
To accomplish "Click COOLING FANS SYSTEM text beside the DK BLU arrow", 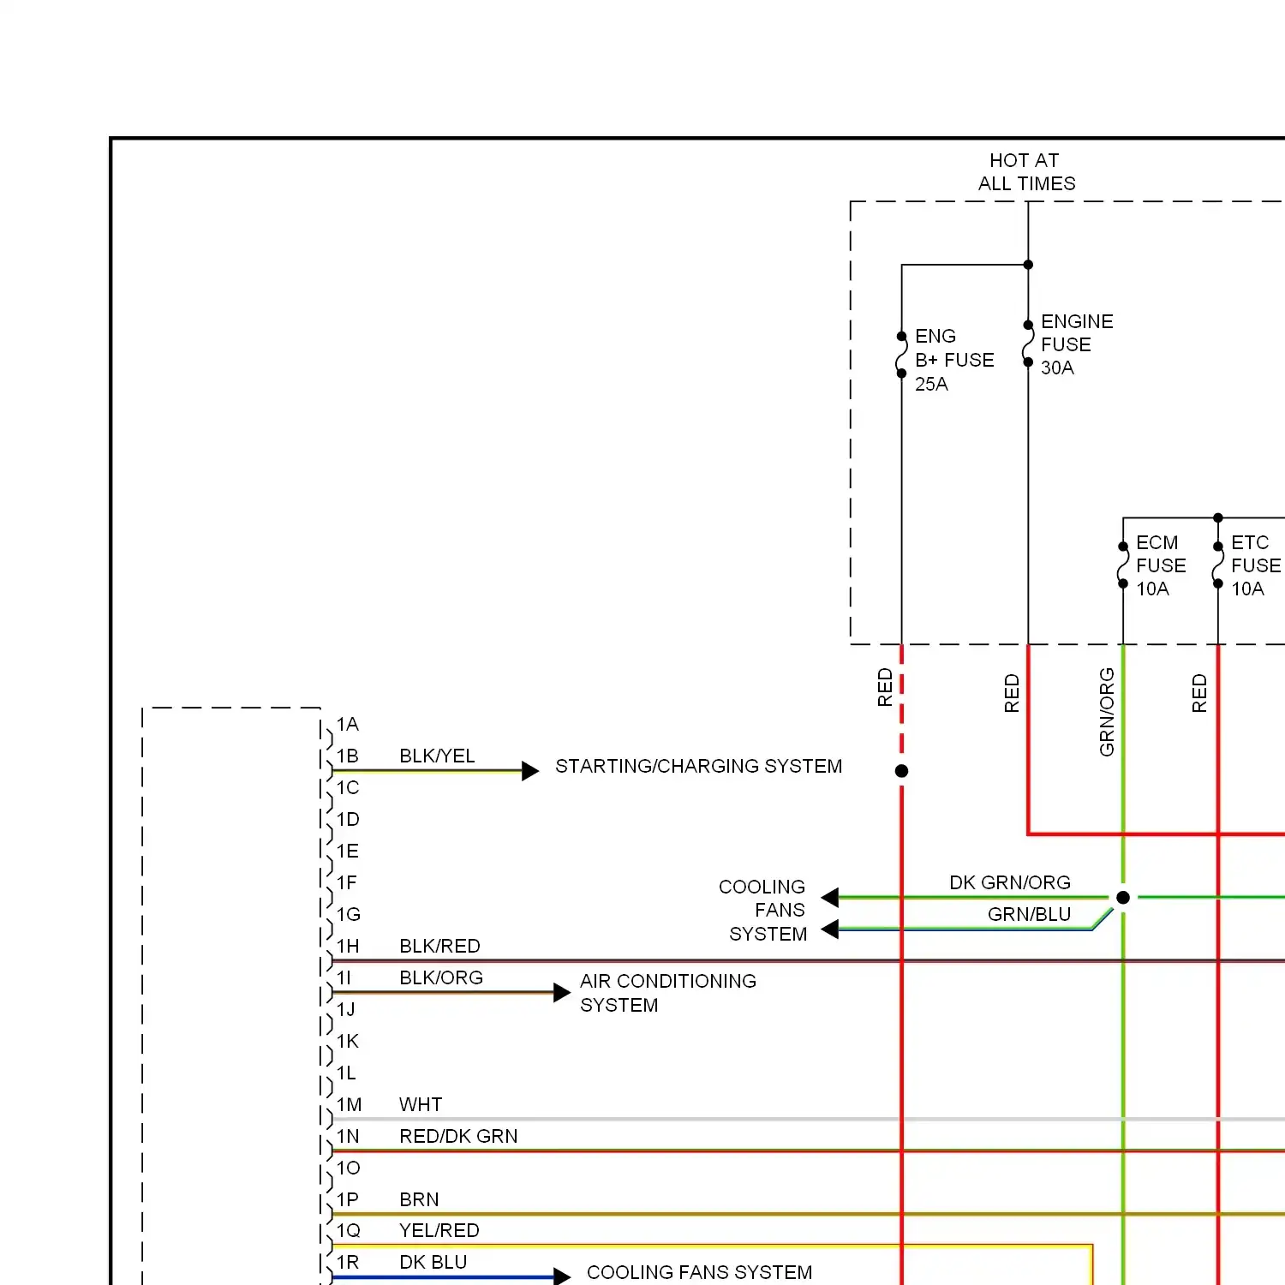I will [x=700, y=1272].
